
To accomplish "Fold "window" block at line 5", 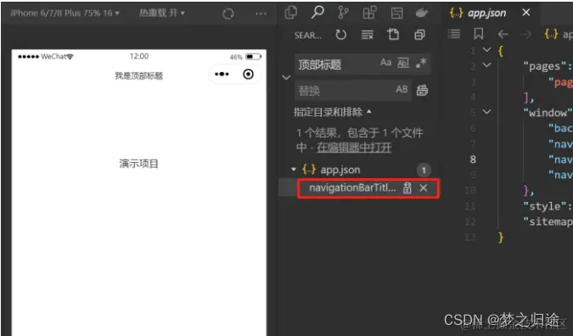I will (x=486, y=111).
